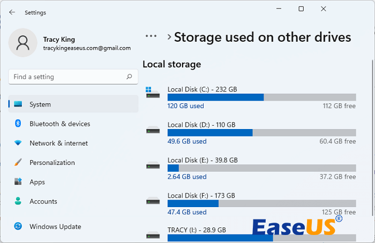Open TRACY (I:) - 28.9 GB drive
The height and width of the screenshot is (243, 375).
click(x=197, y=230)
